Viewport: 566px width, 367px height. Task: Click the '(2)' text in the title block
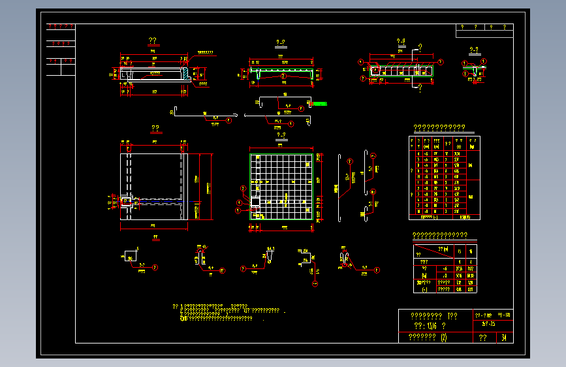click(x=444, y=338)
